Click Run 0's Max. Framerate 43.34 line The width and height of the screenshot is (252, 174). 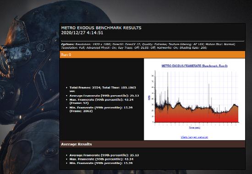pyautogui.click(x=101, y=101)
